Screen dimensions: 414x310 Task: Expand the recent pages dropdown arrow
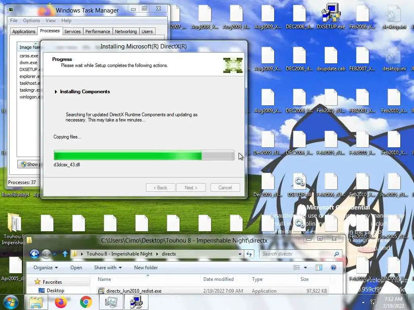tap(55, 254)
